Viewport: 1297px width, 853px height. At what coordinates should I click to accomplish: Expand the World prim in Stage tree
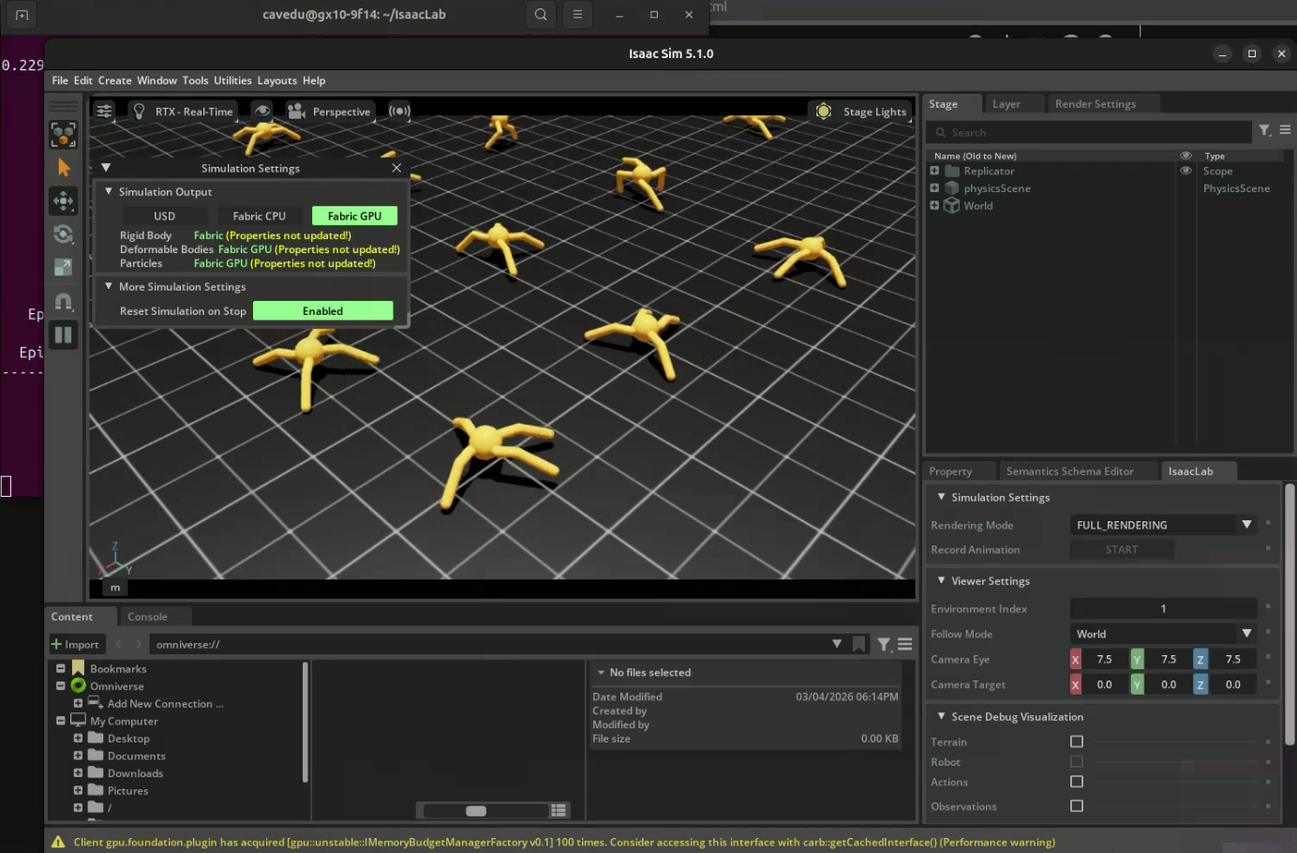(x=934, y=205)
